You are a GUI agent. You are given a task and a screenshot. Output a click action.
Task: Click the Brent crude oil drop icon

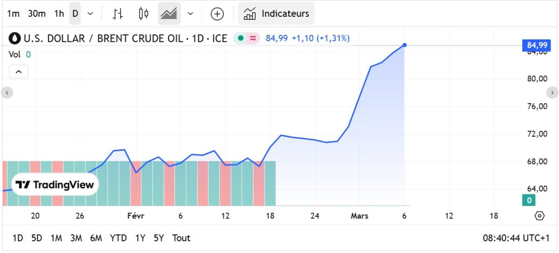coord(15,38)
